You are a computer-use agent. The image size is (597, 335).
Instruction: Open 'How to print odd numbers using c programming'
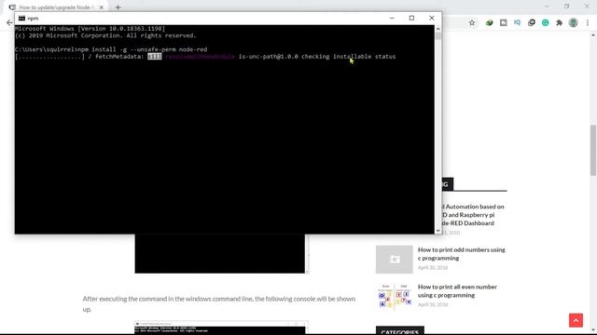(462, 254)
